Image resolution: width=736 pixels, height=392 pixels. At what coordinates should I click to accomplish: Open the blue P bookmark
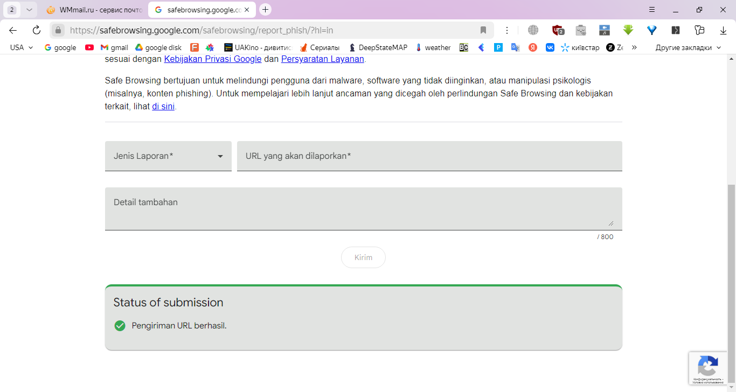[498, 47]
